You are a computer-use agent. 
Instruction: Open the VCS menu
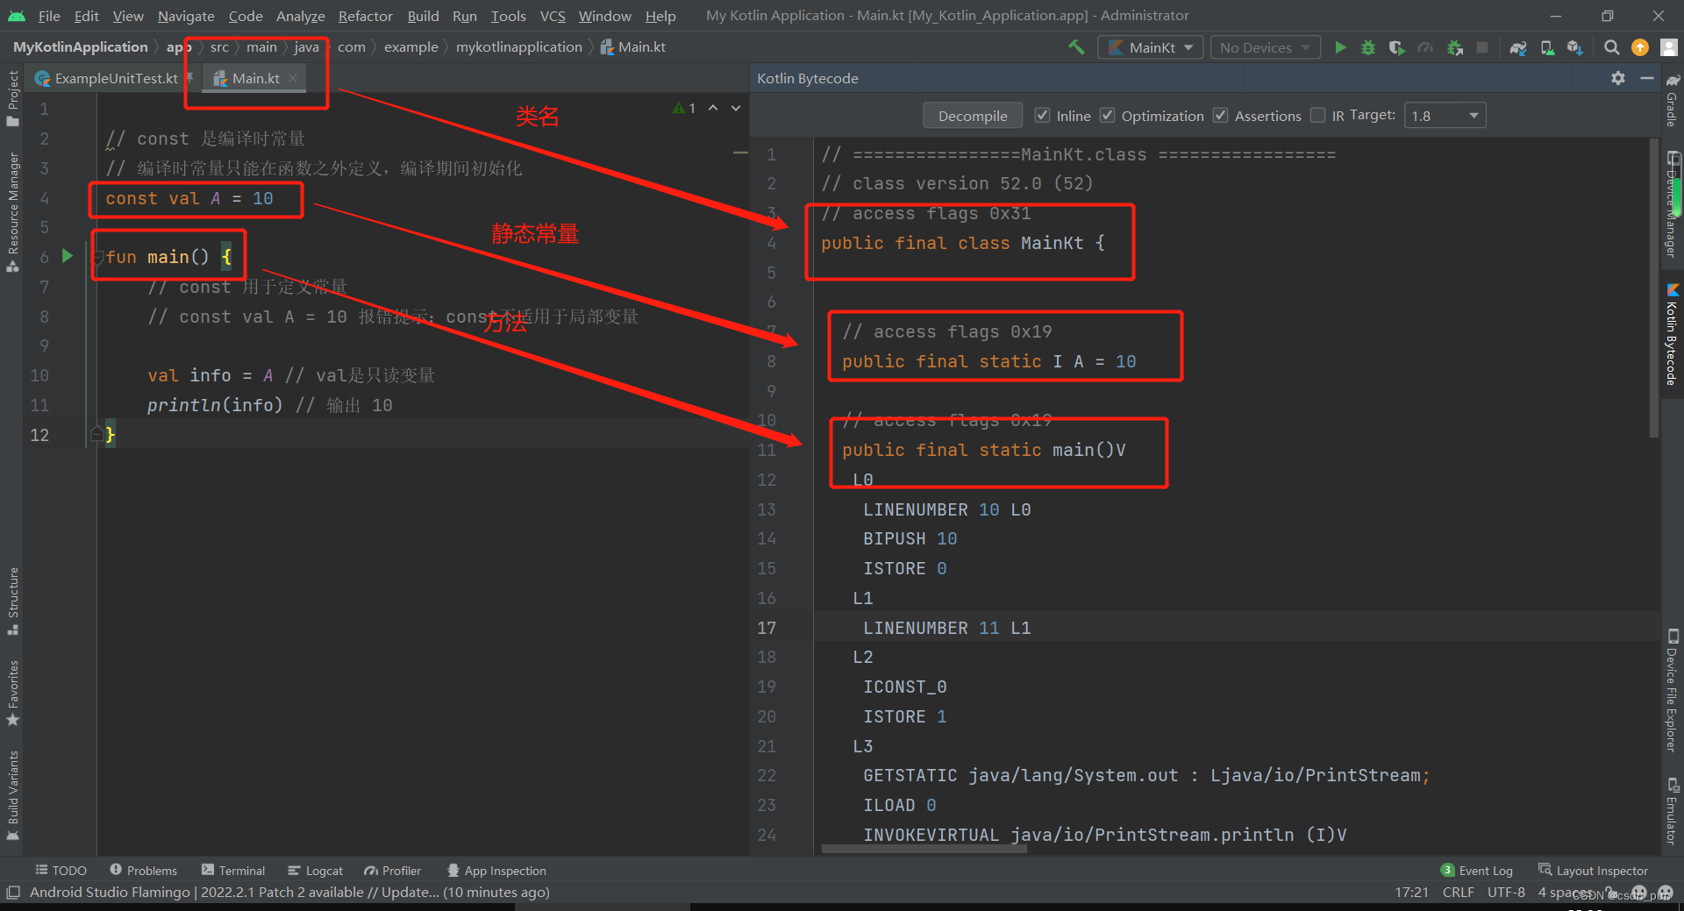tap(553, 16)
